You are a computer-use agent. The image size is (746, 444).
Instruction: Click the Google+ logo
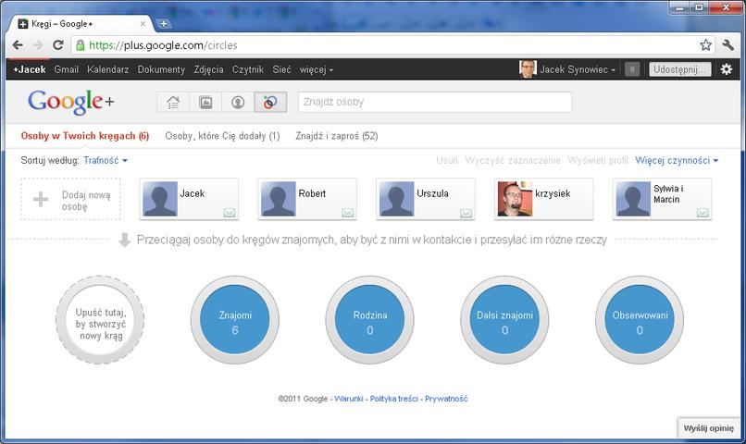[71, 102]
